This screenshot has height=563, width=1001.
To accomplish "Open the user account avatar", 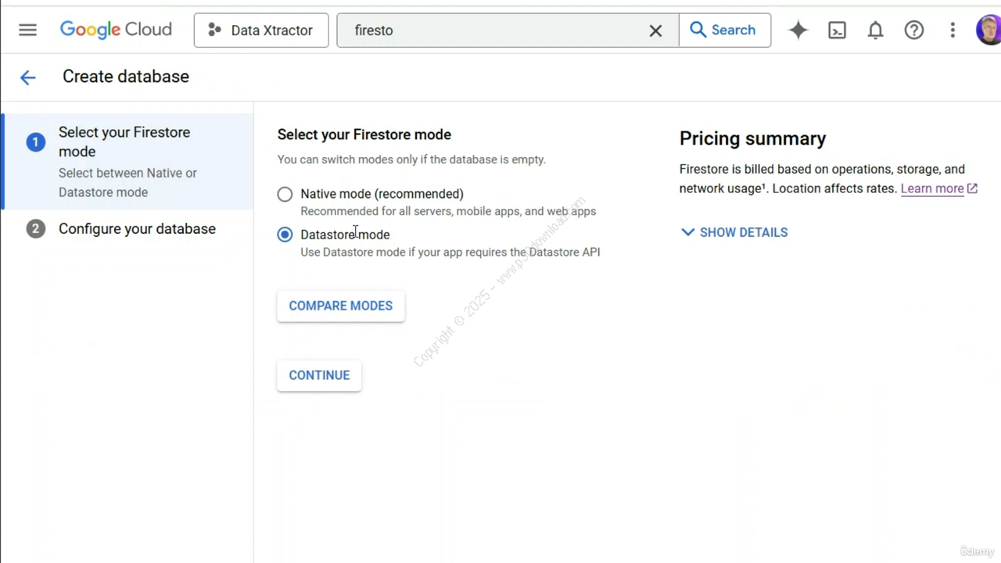I will pos(988,30).
